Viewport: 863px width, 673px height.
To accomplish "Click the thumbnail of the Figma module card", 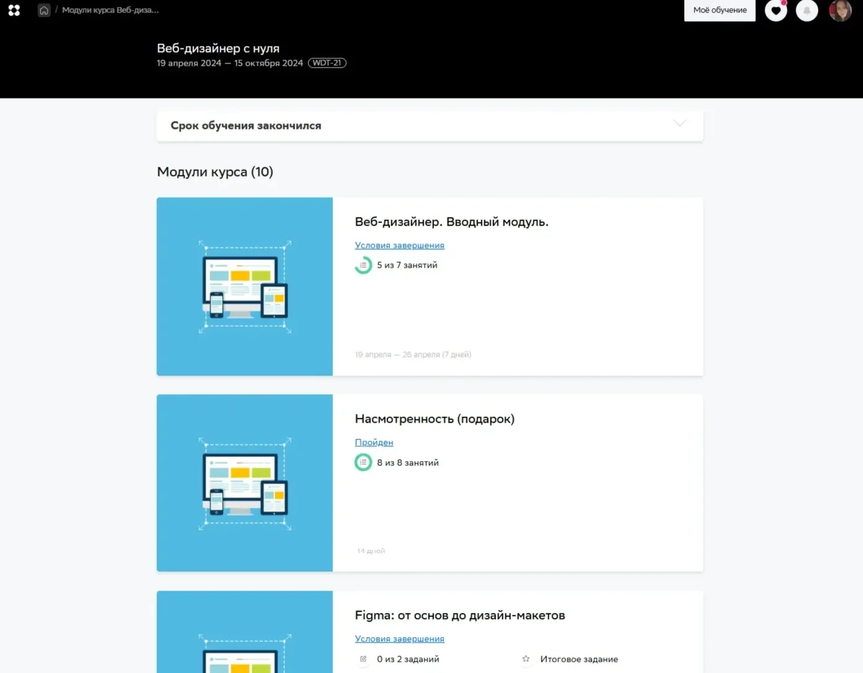I will tap(245, 632).
